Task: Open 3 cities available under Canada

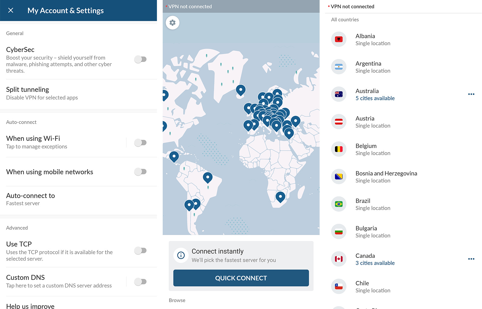Action: [x=375, y=263]
